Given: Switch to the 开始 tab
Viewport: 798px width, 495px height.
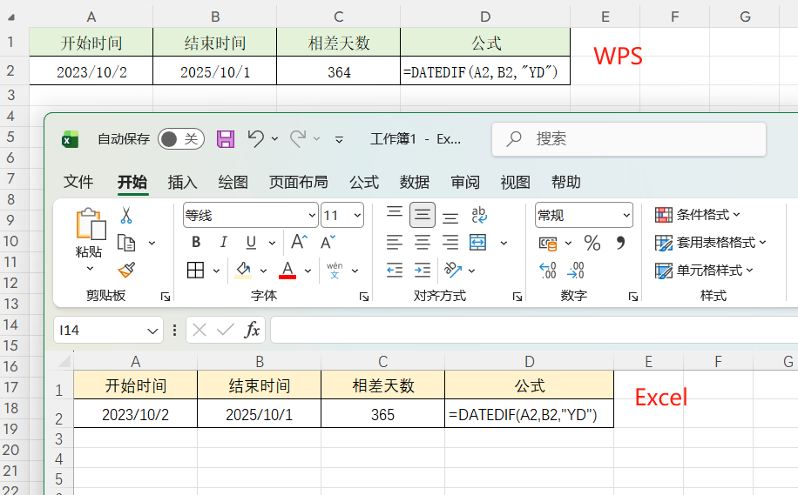Looking at the screenshot, I should point(132,182).
